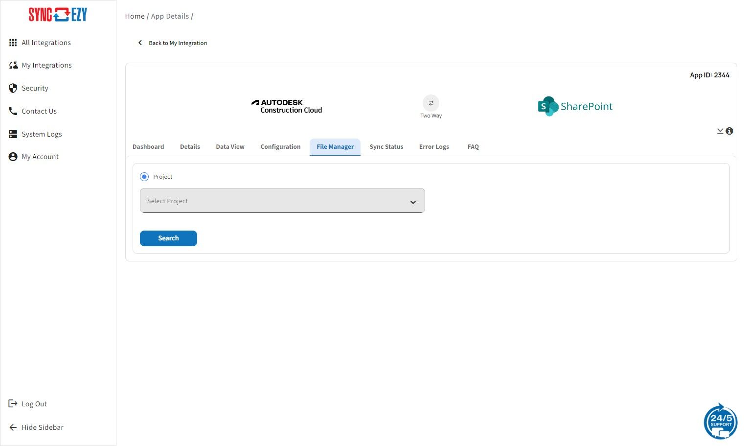Open the FAQ tab

pyautogui.click(x=473, y=147)
